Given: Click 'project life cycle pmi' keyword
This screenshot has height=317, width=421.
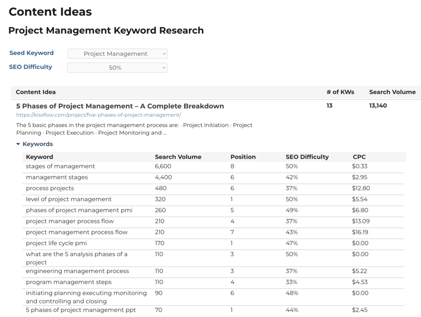Looking at the screenshot, I should pyautogui.click(x=56, y=243).
